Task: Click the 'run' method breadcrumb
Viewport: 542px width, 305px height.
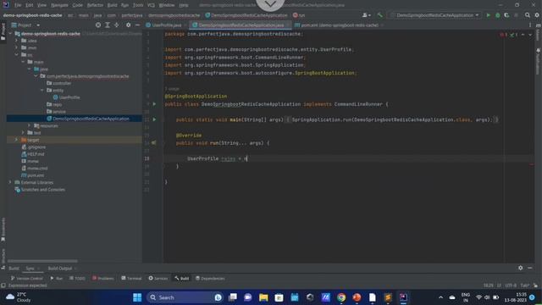Action: click(x=299, y=15)
